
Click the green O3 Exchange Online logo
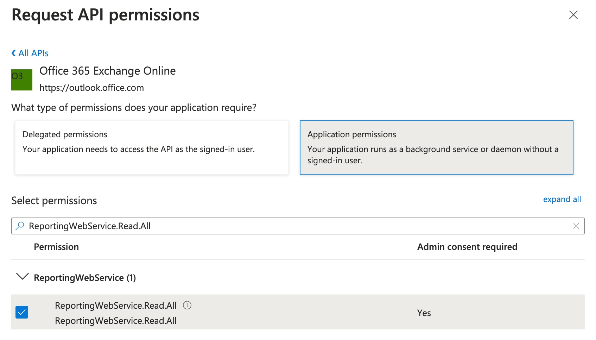[22, 80]
